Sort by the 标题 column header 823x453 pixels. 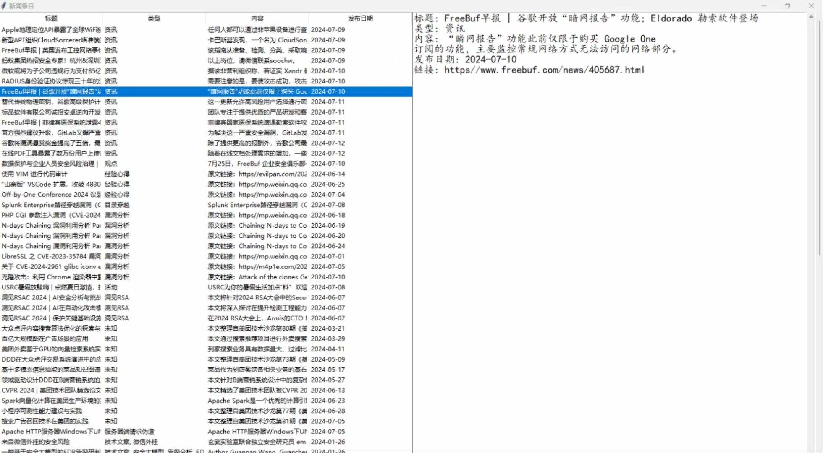pos(51,18)
